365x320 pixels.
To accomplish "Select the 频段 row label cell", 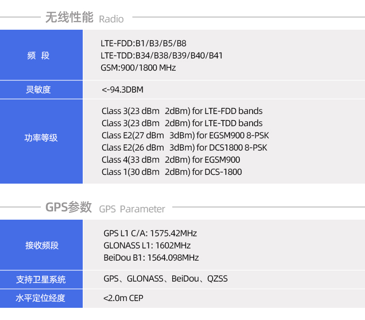I will pyautogui.click(x=39, y=56).
